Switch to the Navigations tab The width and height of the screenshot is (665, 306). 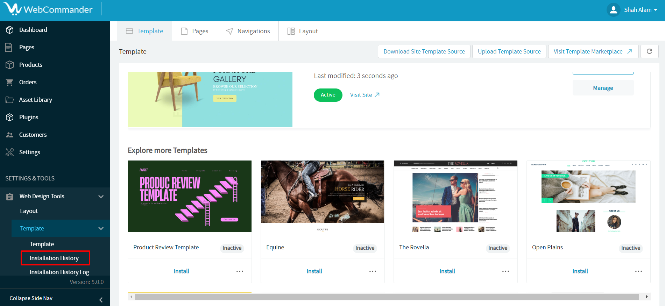pyautogui.click(x=248, y=31)
